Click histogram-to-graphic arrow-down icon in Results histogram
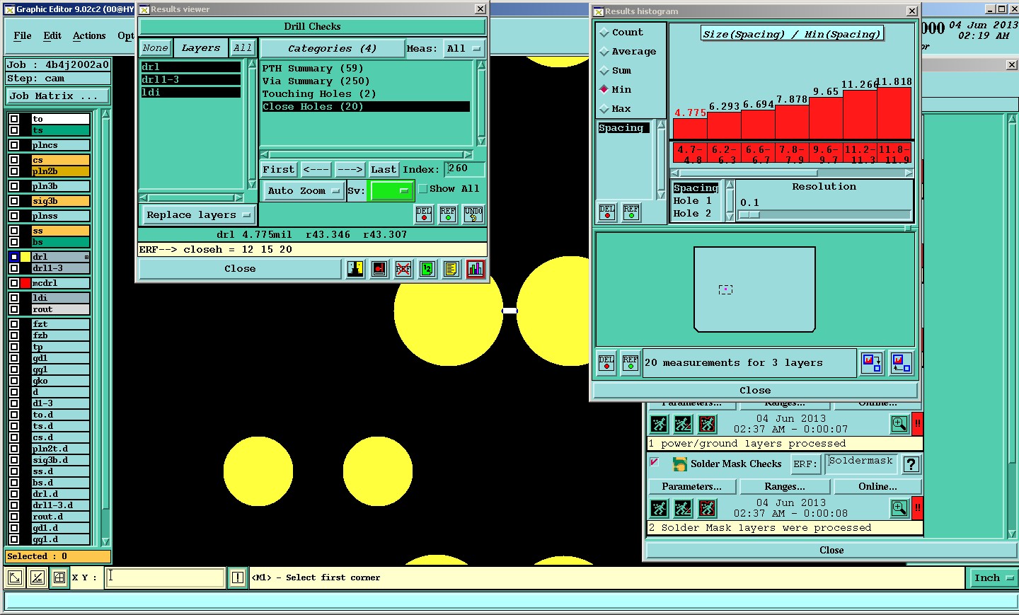The image size is (1019, 615). 872,363
